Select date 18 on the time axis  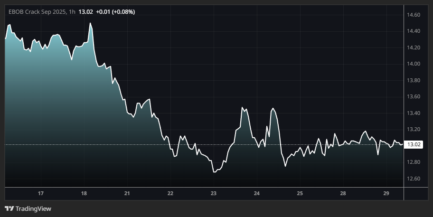pos(84,193)
